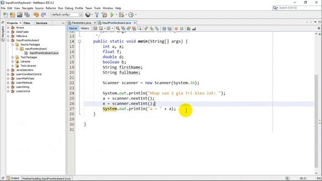Click the Find Selection magnifier icon in editor toolbar
322x181 pixels.
[118, 29]
